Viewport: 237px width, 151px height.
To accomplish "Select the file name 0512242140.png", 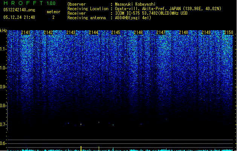I will tap(19, 10).
